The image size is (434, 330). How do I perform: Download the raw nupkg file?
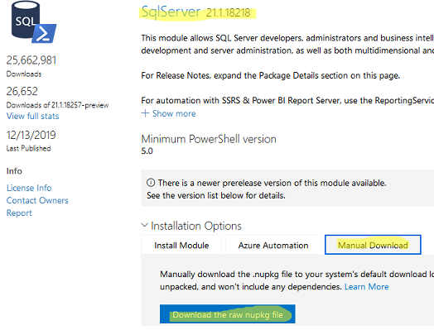click(228, 314)
